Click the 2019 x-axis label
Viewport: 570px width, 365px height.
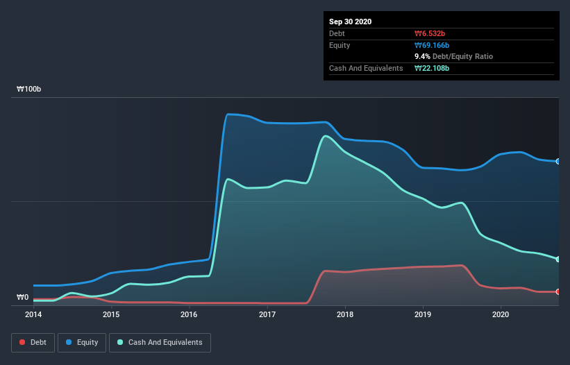423,314
